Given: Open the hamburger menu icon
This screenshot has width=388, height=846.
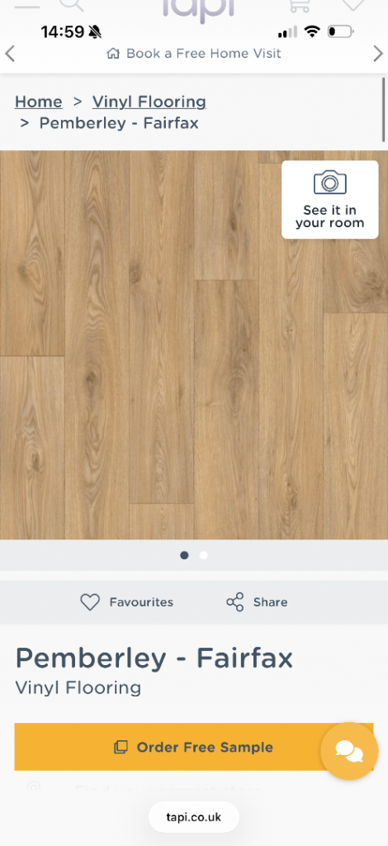Looking at the screenshot, I should pos(26,5).
